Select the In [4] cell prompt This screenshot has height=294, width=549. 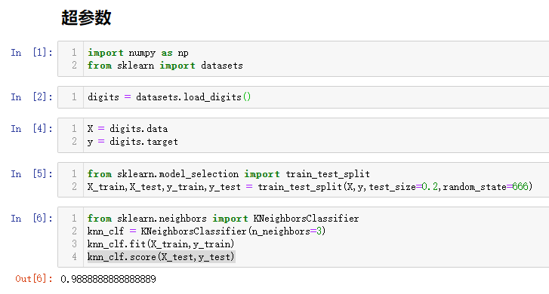pyautogui.click(x=32, y=129)
